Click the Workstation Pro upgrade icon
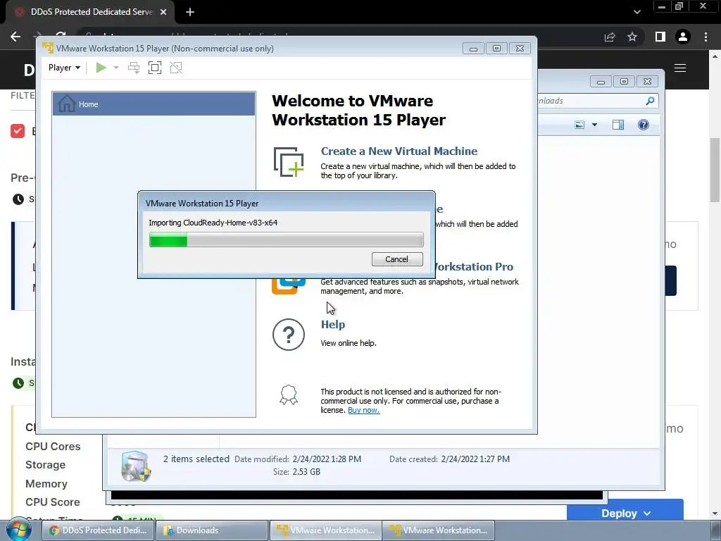This screenshot has height=541, width=721. (x=289, y=286)
